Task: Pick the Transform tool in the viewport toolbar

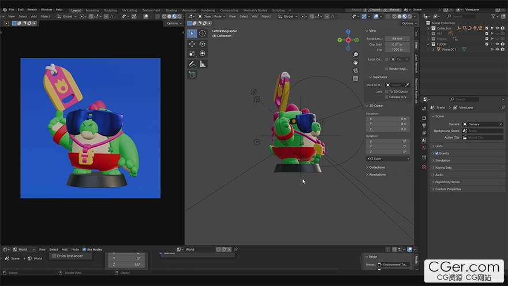Action: (202, 53)
